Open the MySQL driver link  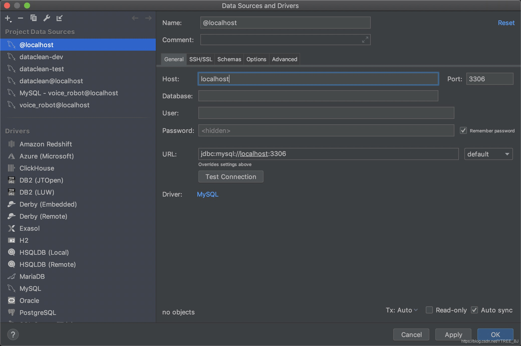point(208,194)
